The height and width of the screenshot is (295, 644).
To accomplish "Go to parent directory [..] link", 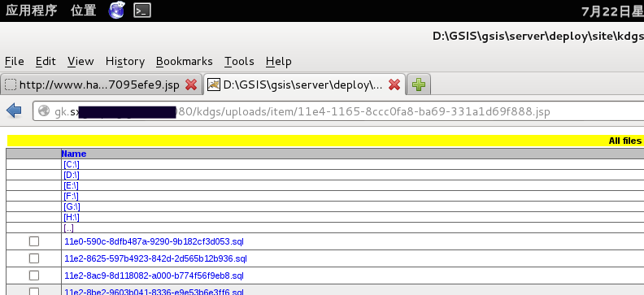I will [x=68, y=228].
